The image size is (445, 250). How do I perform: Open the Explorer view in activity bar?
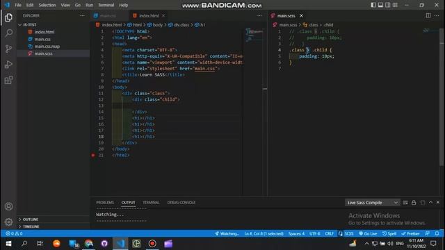tap(8, 17)
